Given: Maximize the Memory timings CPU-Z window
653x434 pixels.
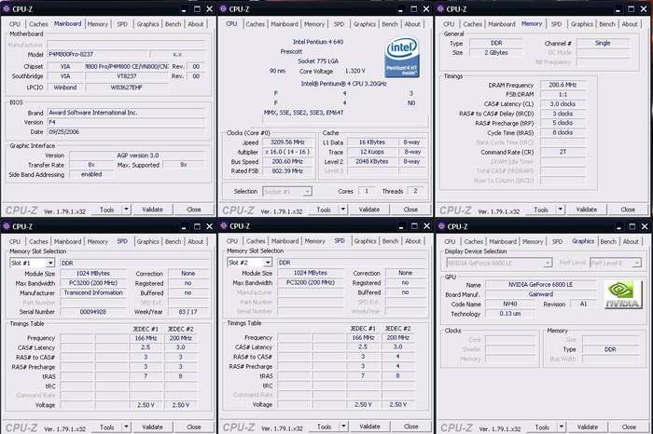Looking at the screenshot, I should click(632, 9).
